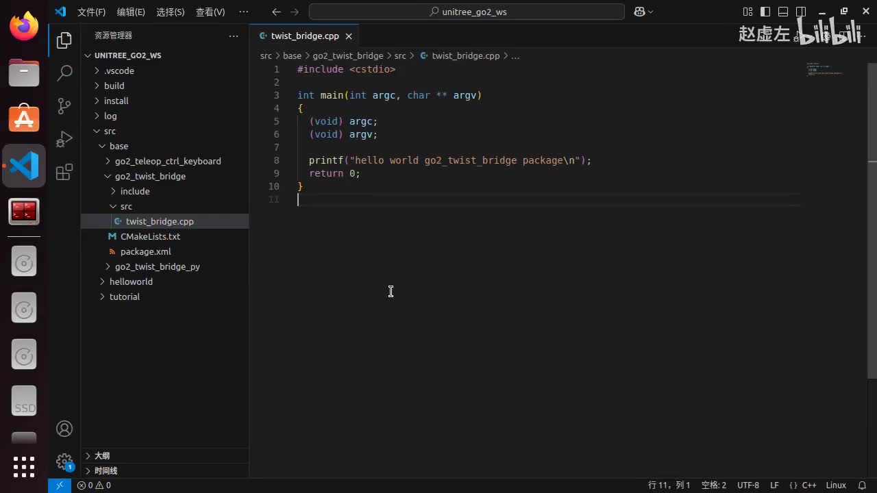Screen dimensions: 877x493
Task: Open Copilot dropdown chevron
Action: [650, 12]
